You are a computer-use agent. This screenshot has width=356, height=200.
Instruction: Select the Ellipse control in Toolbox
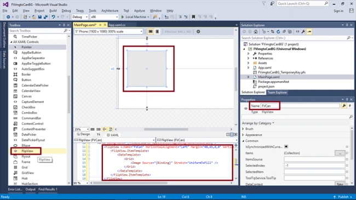[26, 145]
